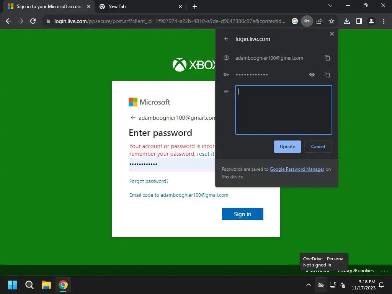
Task: Click the Microsoft sign-in password field
Action: 172,164
